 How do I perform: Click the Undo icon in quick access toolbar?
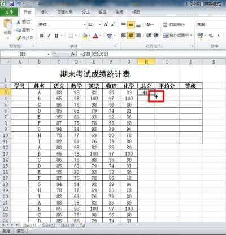pos(19,3)
